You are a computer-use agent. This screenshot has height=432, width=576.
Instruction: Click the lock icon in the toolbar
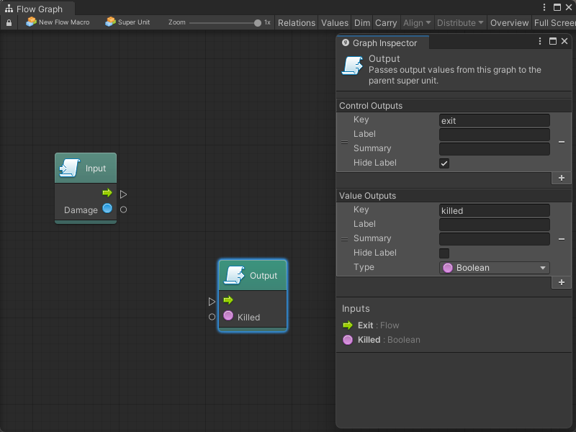point(9,22)
